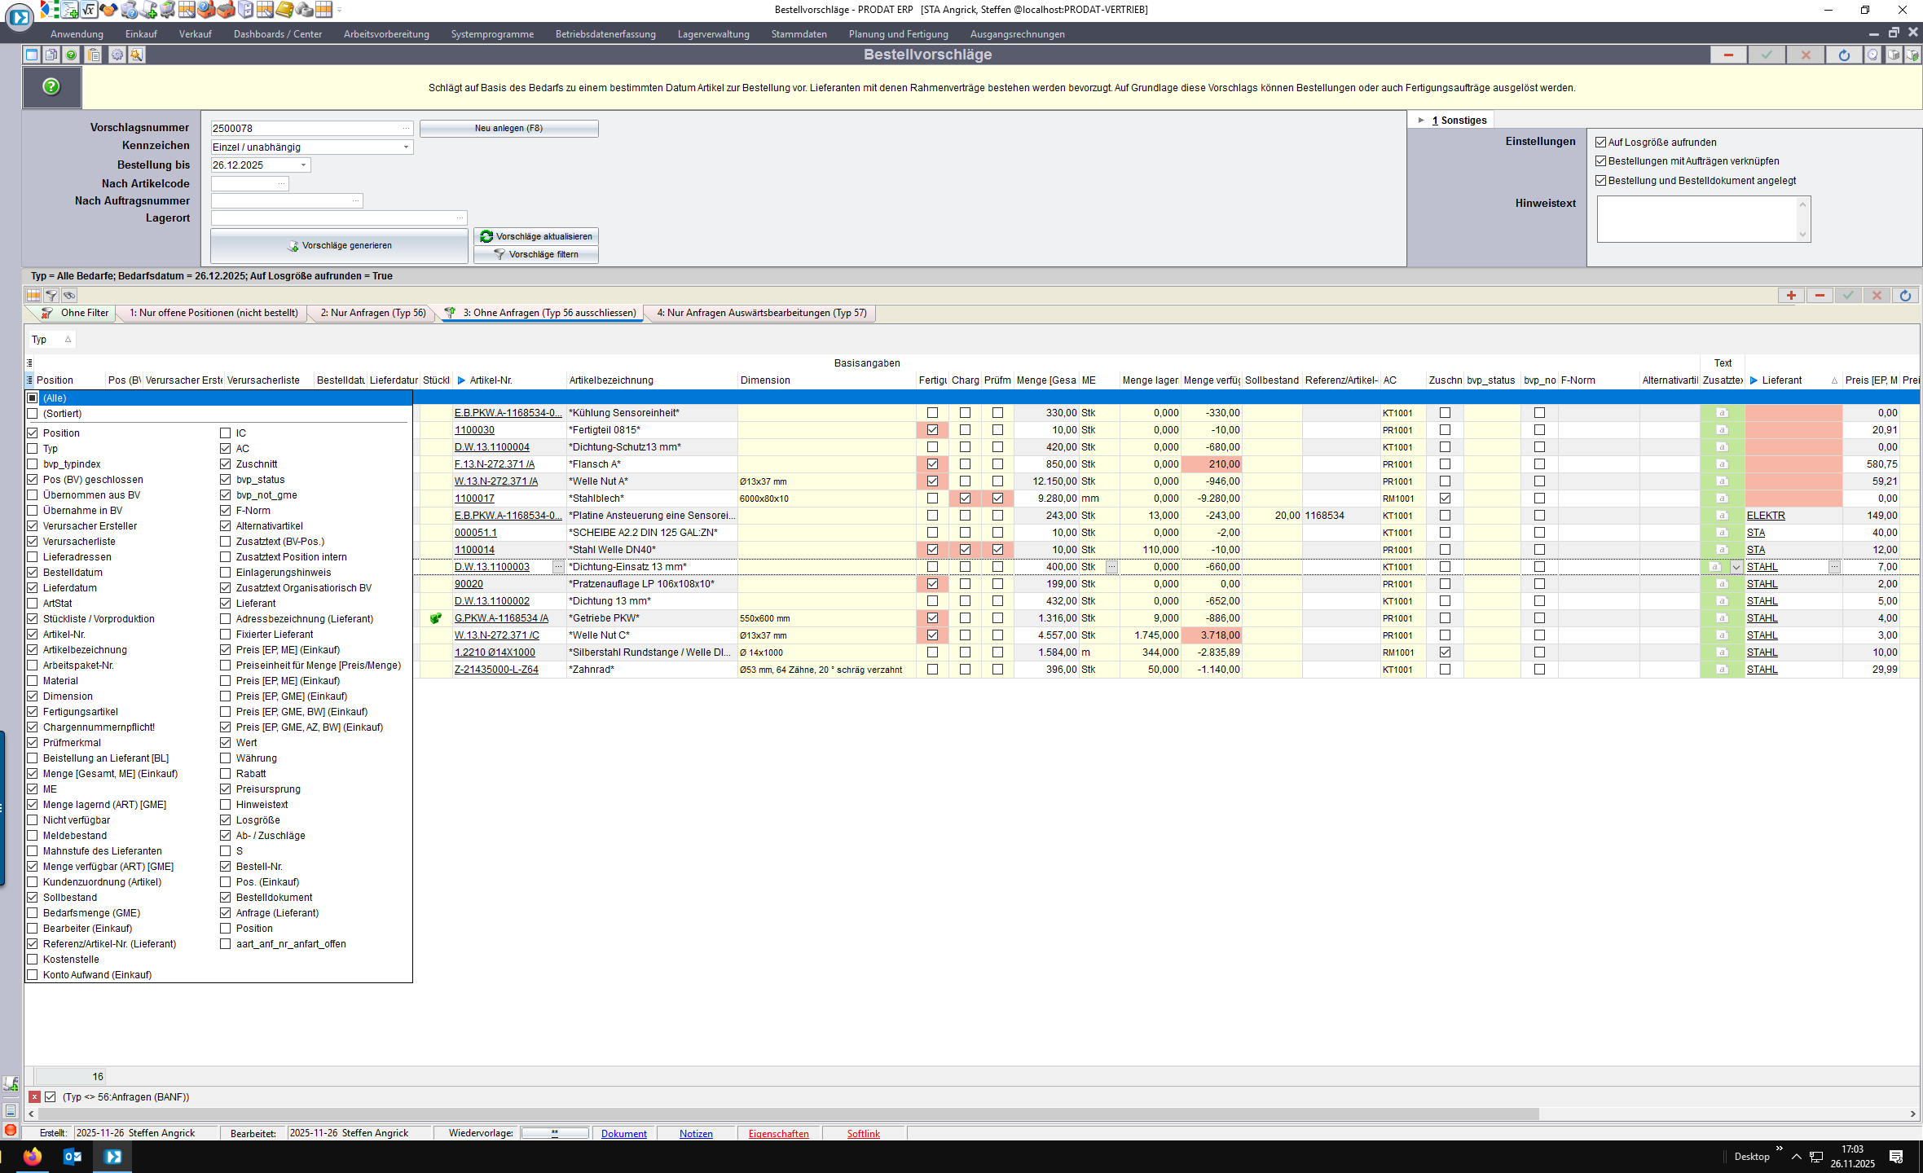The height and width of the screenshot is (1173, 1923).
Task: Expand the Sonstiges section arrow
Action: (1421, 120)
